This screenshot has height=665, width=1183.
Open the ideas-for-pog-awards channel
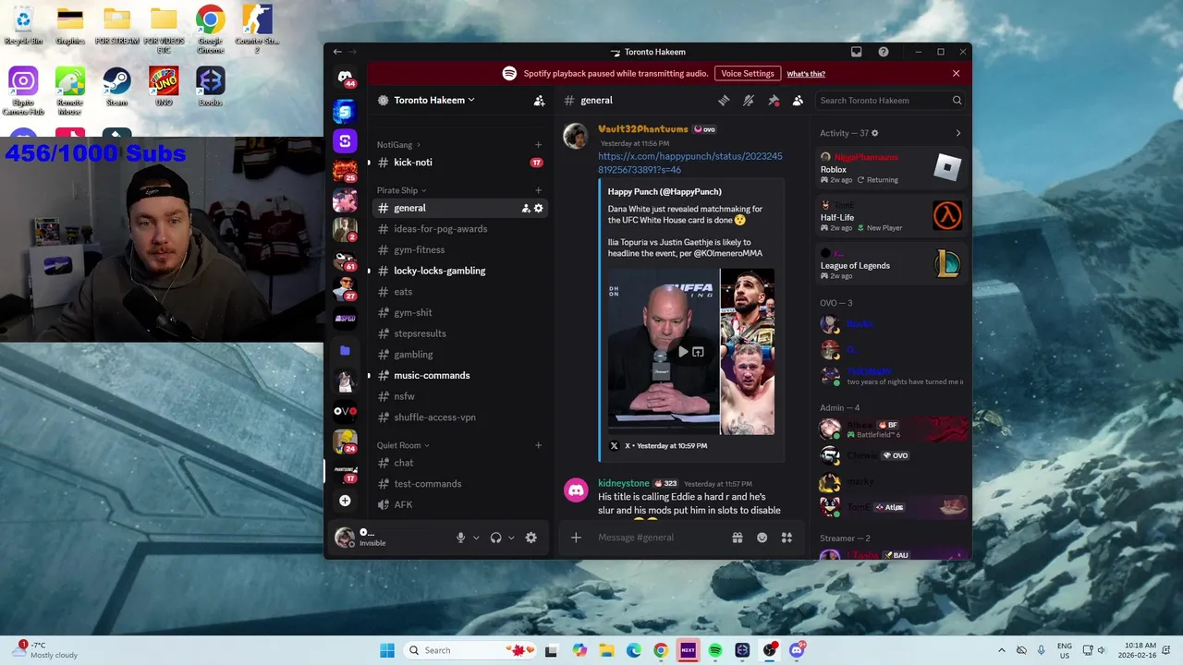458,229
